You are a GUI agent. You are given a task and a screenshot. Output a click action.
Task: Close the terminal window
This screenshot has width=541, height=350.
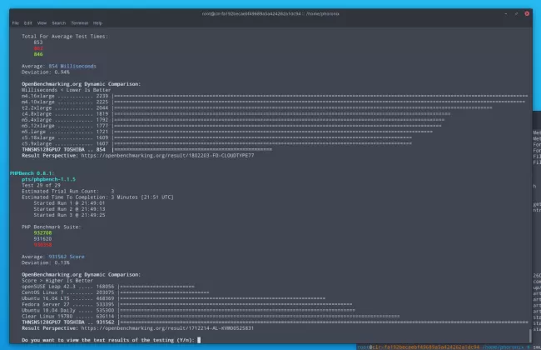[527, 14]
